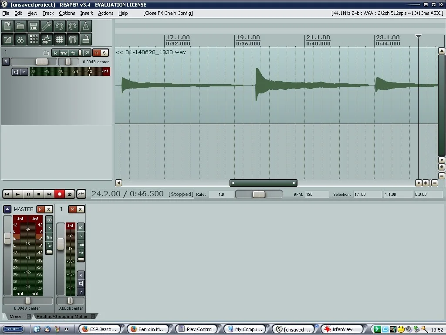Toggle the metronome icon
This screenshot has height=335, width=446.
(86, 26)
